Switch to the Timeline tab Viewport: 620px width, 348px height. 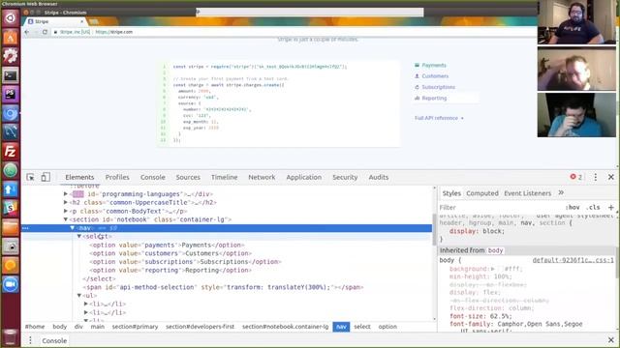224,177
